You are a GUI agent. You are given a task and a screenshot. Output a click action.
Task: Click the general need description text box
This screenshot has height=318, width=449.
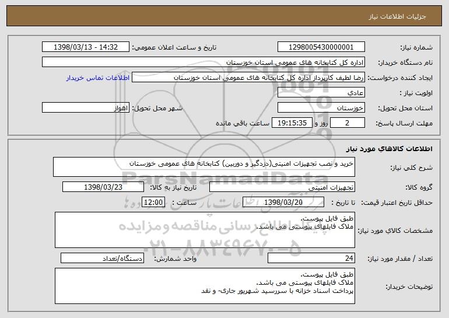[204, 167]
